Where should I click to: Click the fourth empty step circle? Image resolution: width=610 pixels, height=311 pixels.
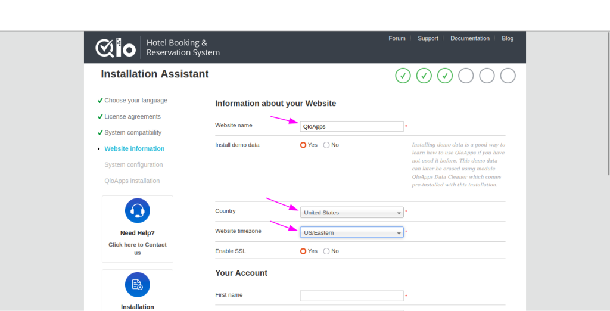point(466,76)
